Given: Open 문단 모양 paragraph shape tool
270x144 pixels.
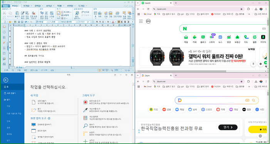Looking at the screenshot, I should [47, 13].
